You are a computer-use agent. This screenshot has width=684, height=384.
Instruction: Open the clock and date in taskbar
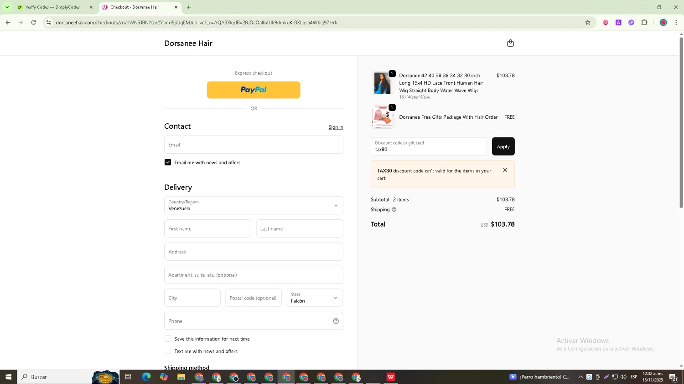pyautogui.click(x=653, y=377)
